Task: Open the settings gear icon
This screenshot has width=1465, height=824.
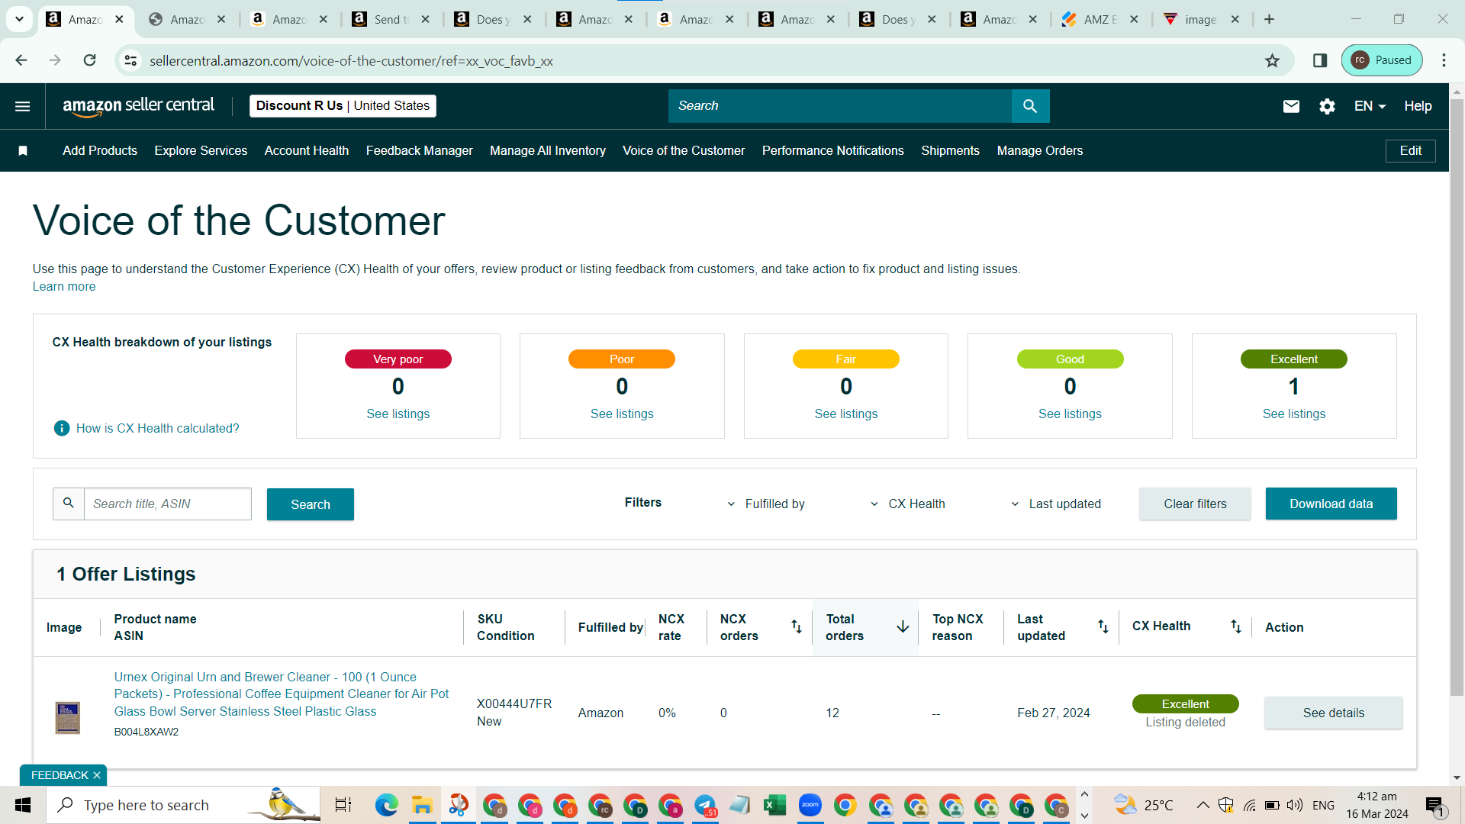Action: (x=1328, y=106)
